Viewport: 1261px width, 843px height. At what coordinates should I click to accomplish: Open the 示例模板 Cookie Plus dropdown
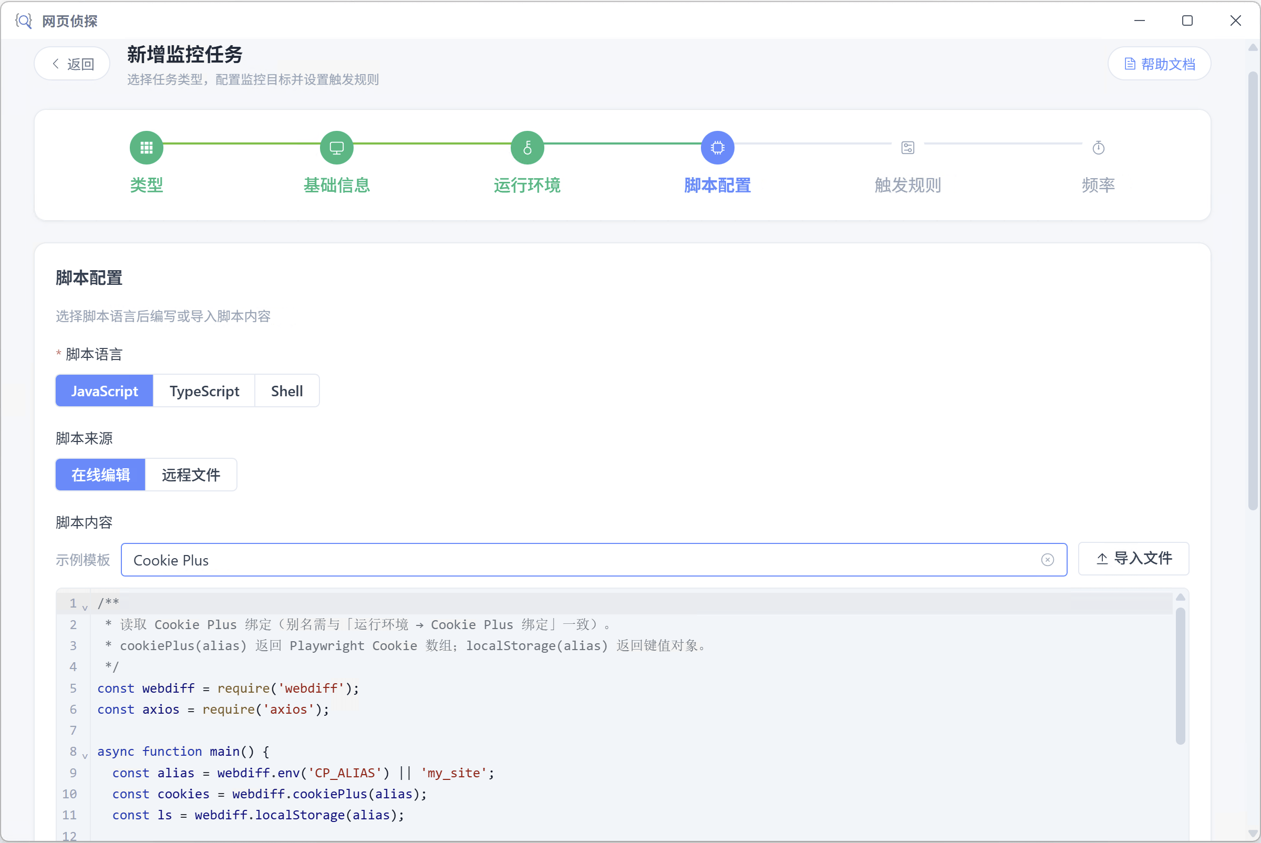coord(593,560)
